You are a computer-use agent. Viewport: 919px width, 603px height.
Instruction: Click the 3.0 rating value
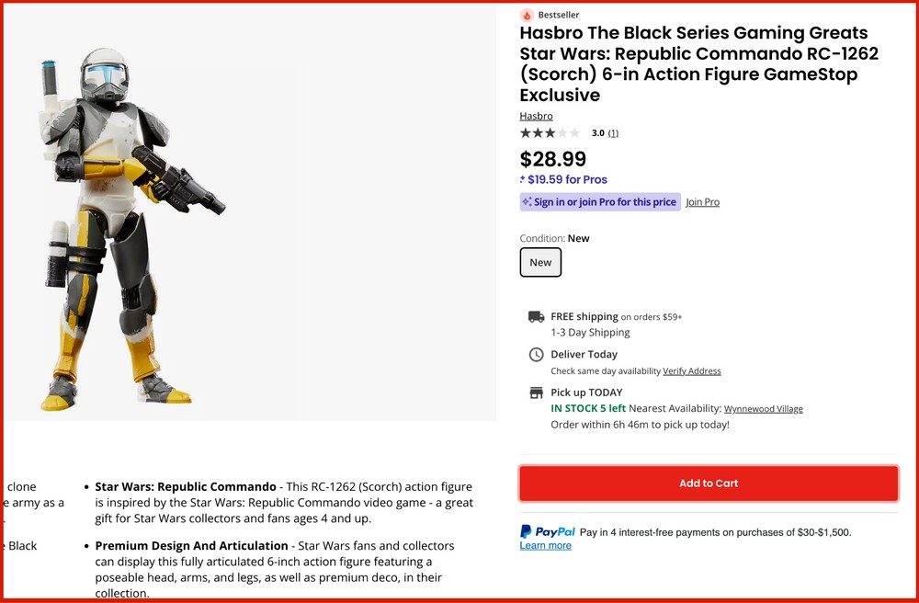pyautogui.click(x=597, y=132)
